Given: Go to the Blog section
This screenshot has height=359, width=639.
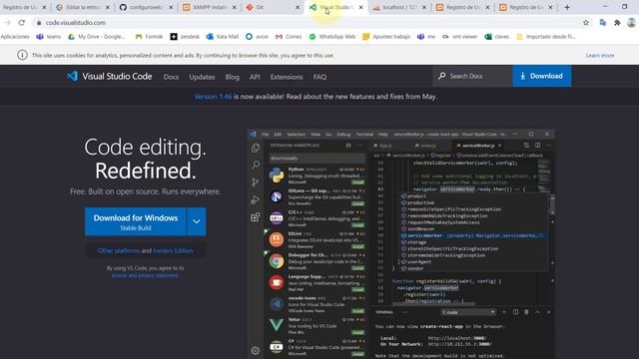Looking at the screenshot, I should pos(233,77).
